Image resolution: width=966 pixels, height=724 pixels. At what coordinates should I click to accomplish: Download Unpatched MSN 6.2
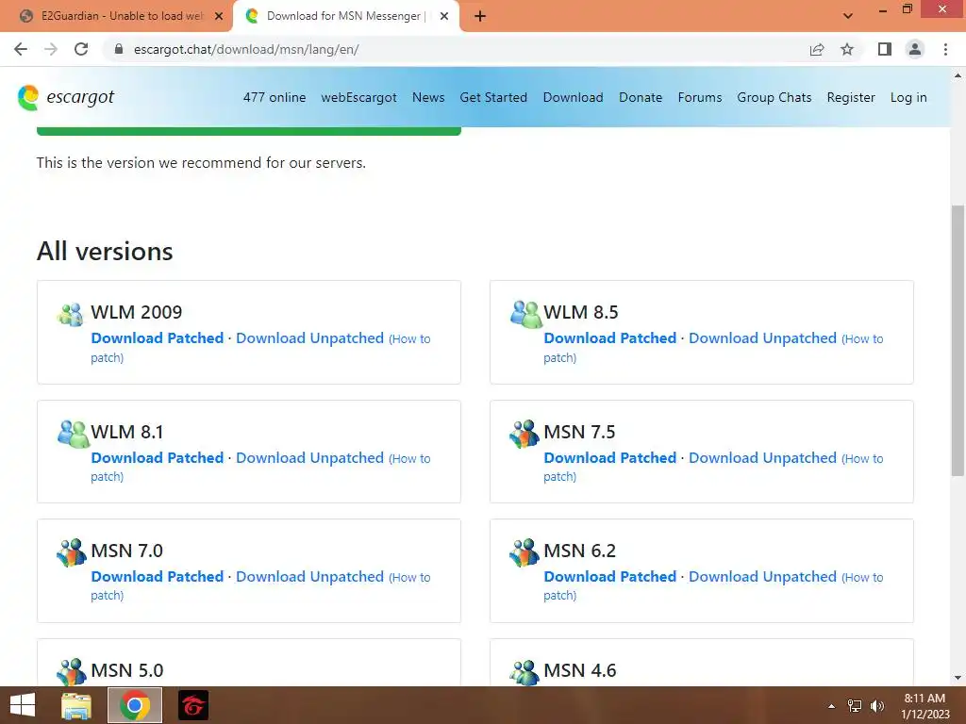tap(762, 576)
